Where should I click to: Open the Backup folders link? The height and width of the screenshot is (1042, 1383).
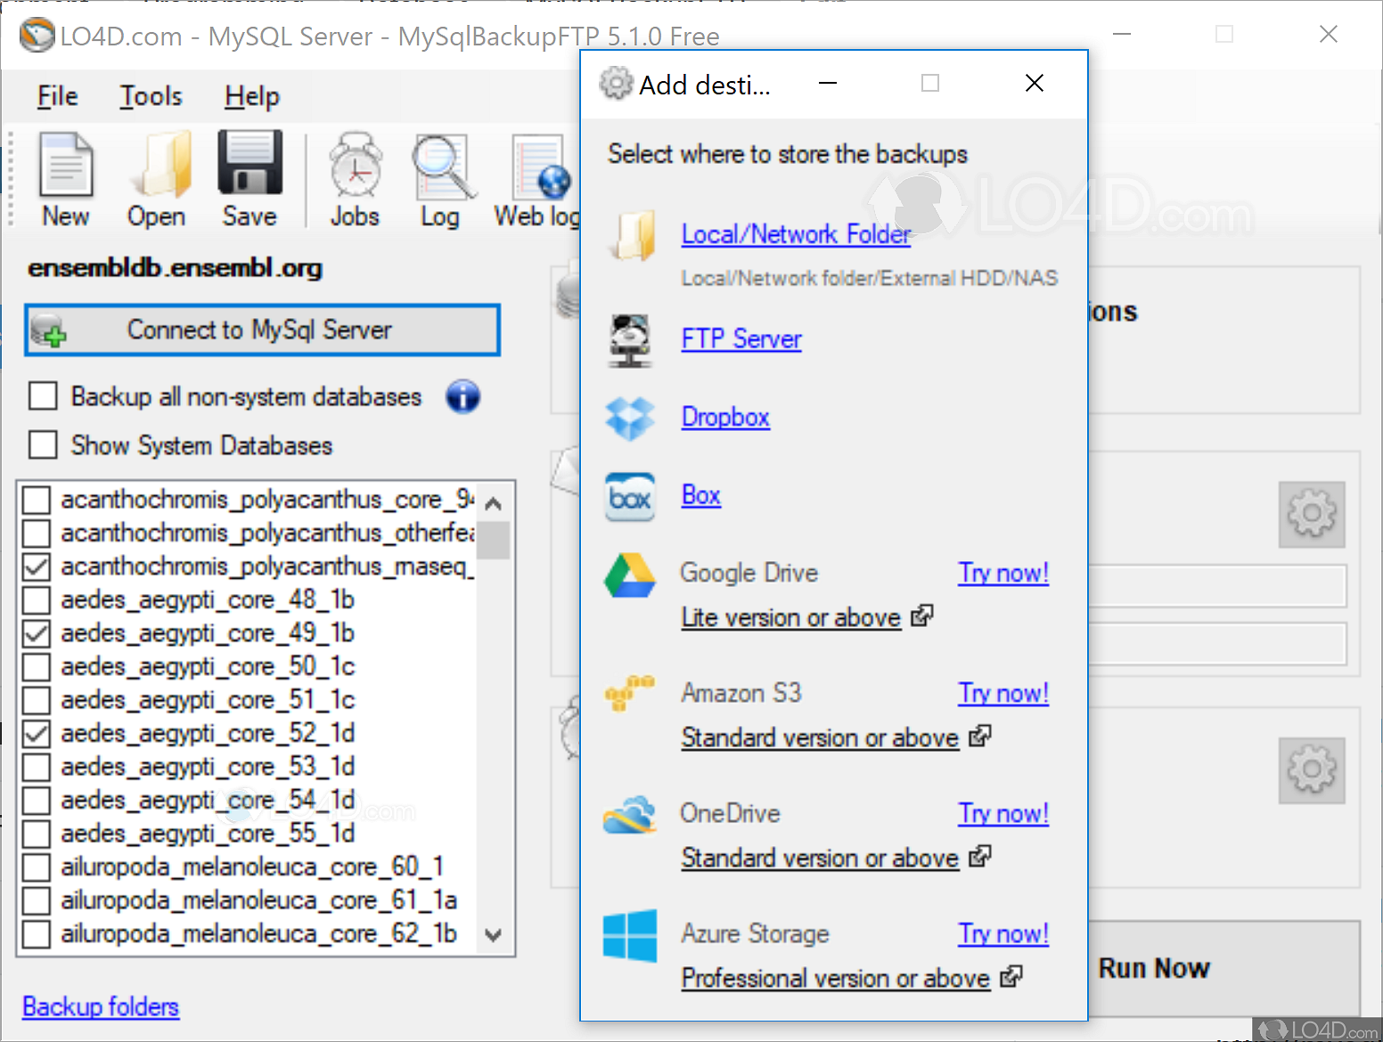pyautogui.click(x=99, y=1006)
